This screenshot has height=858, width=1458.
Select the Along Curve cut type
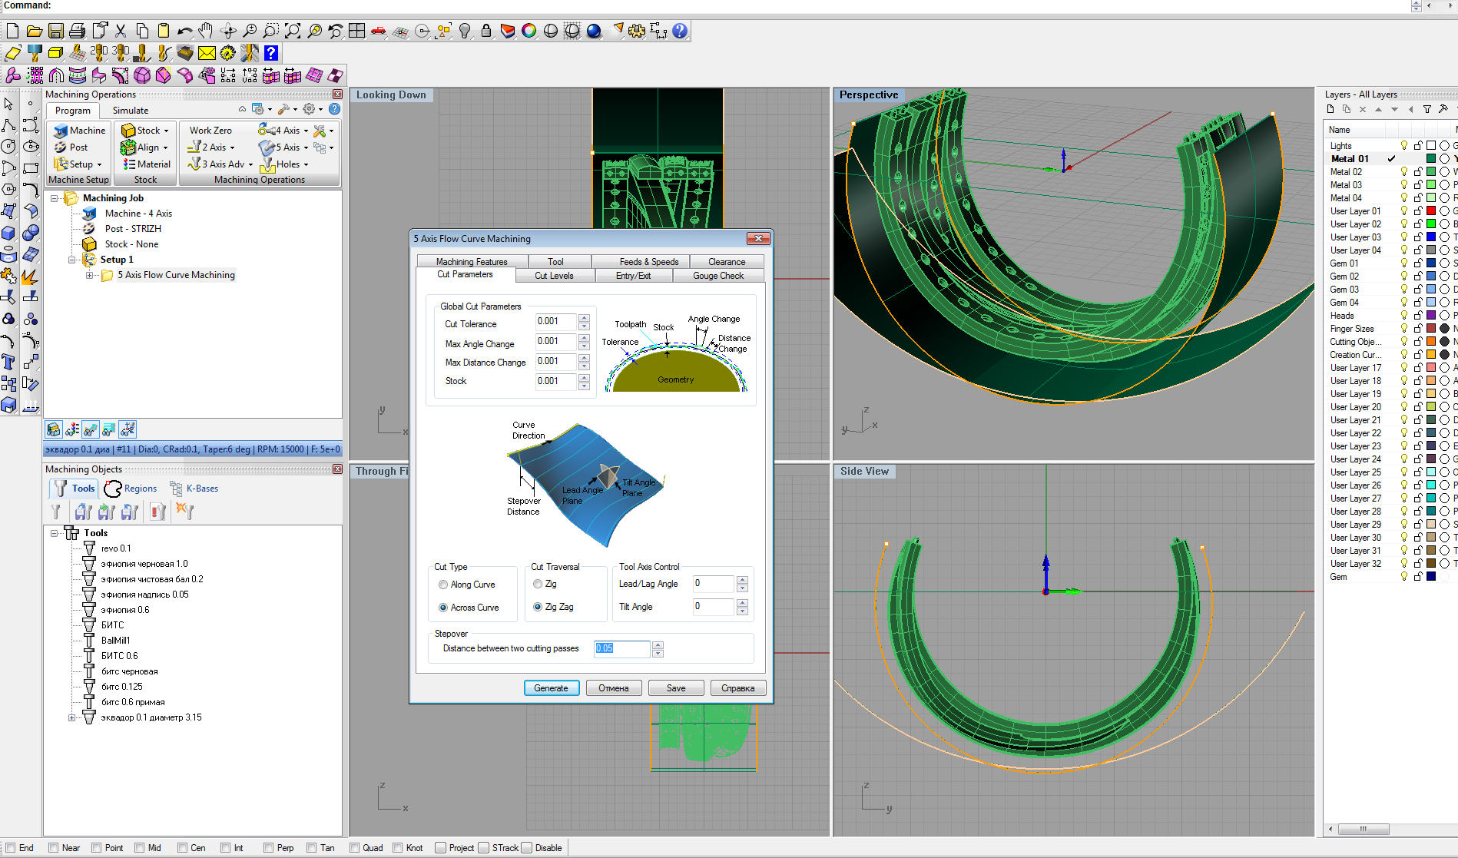[443, 585]
